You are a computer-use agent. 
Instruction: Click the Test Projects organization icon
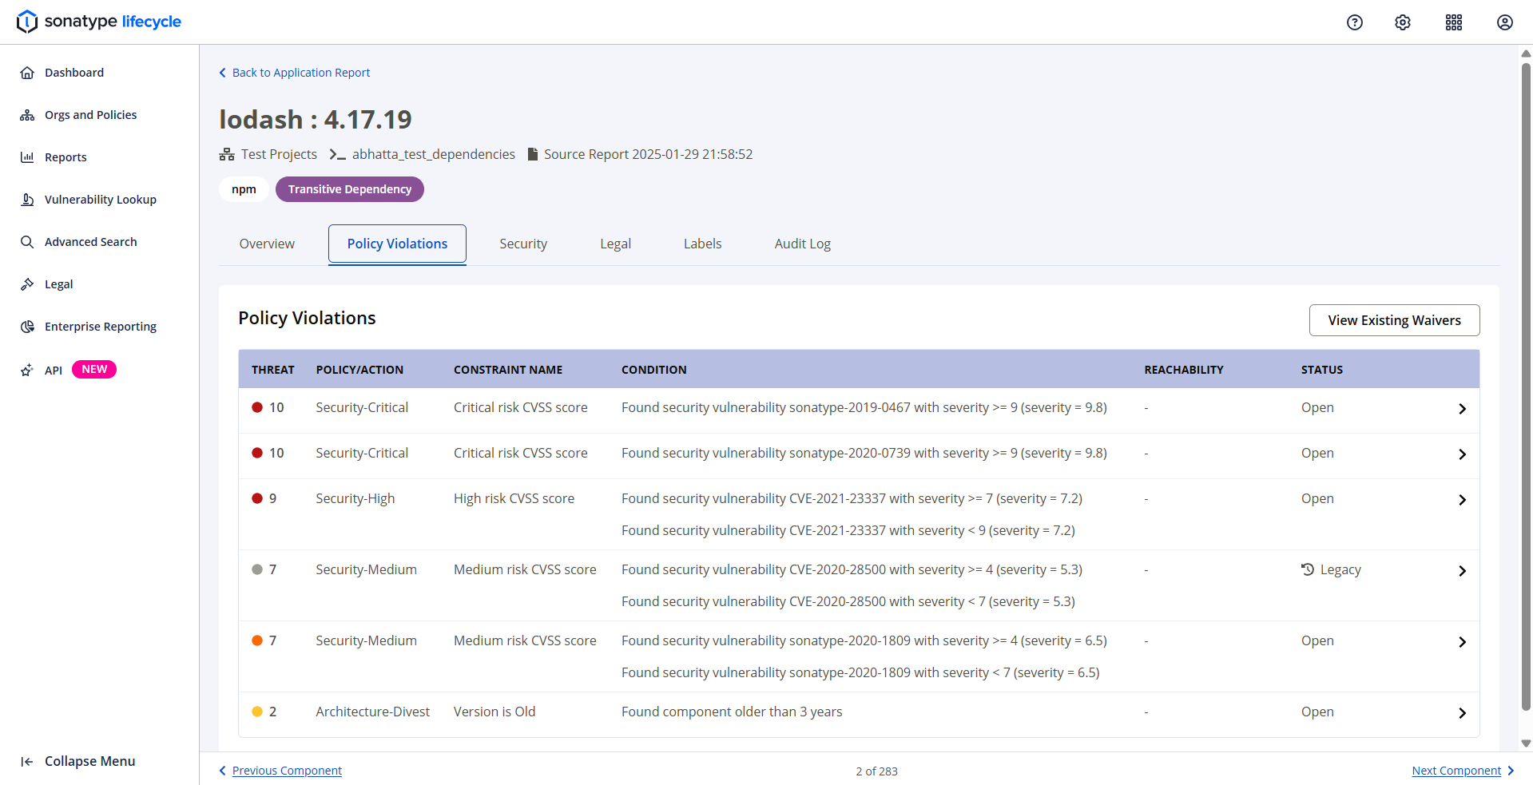pos(227,154)
